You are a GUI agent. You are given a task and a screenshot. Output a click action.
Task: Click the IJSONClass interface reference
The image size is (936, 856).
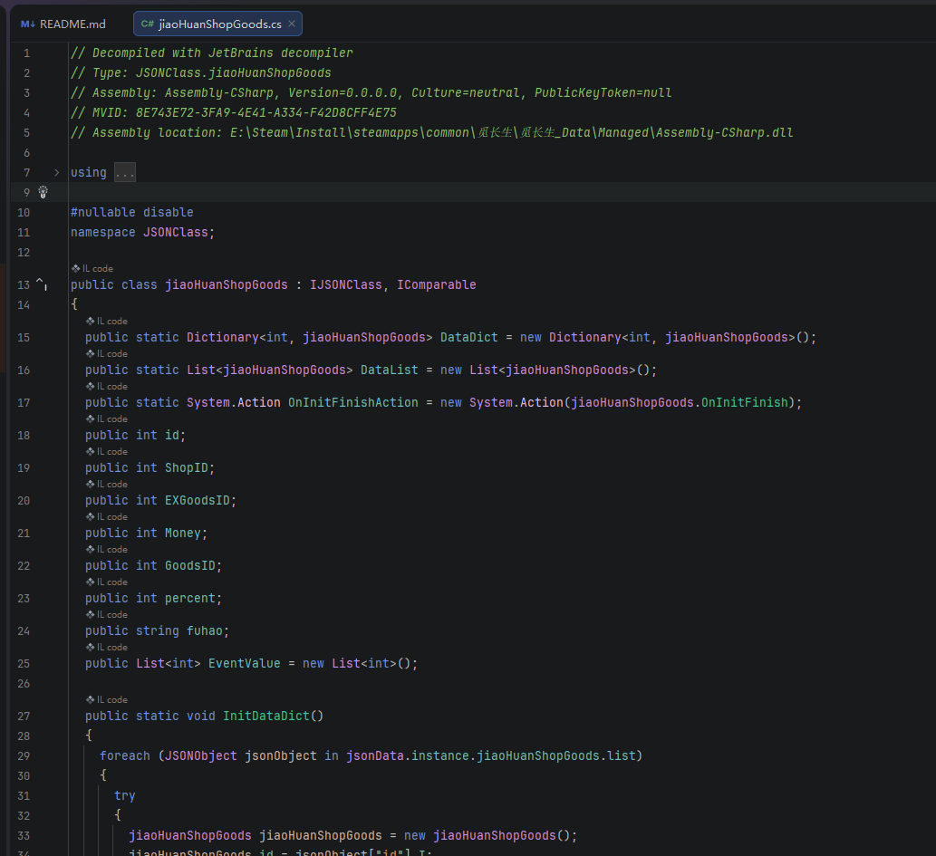(346, 284)
